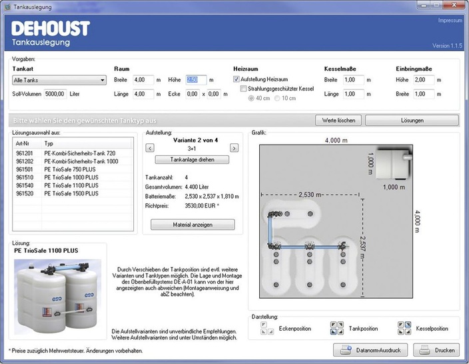The height and width of the screenshot is (364, 469).
Task: Click the bottom-left Tankposition arrow icon
Action: coord(332,331)
